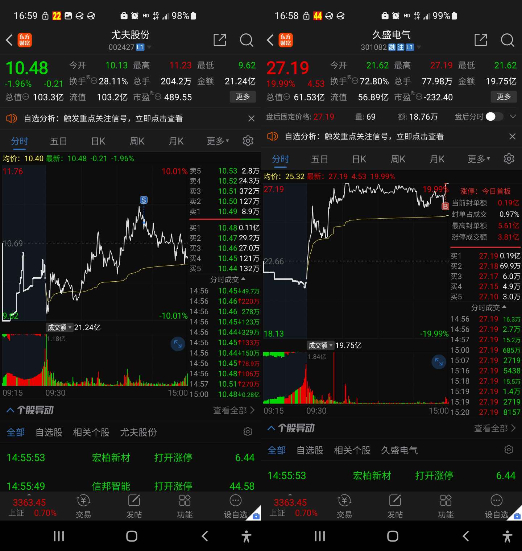
Task: Open 查看全部 on 久盛电气 page
Action: [495, 428]
